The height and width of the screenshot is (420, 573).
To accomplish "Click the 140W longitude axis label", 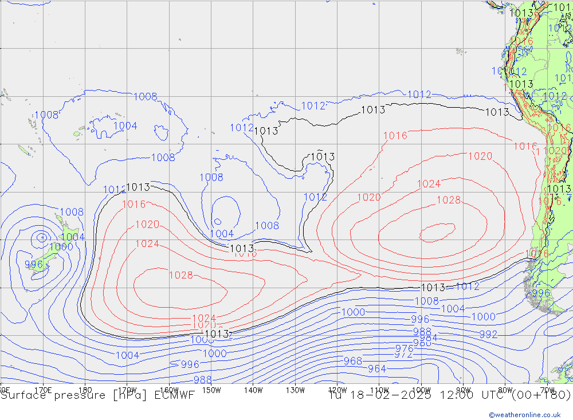I will [253, 390].
